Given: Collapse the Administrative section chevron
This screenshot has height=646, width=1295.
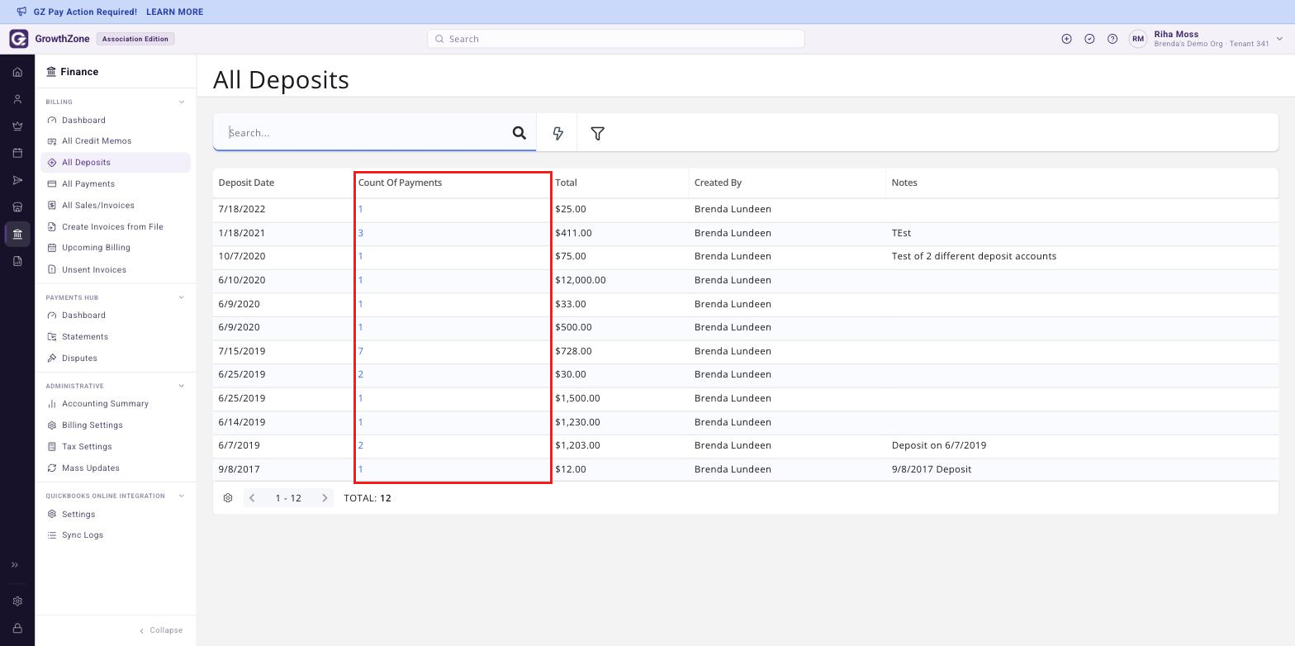Looking at the screenshot, I should pos(182,386).
